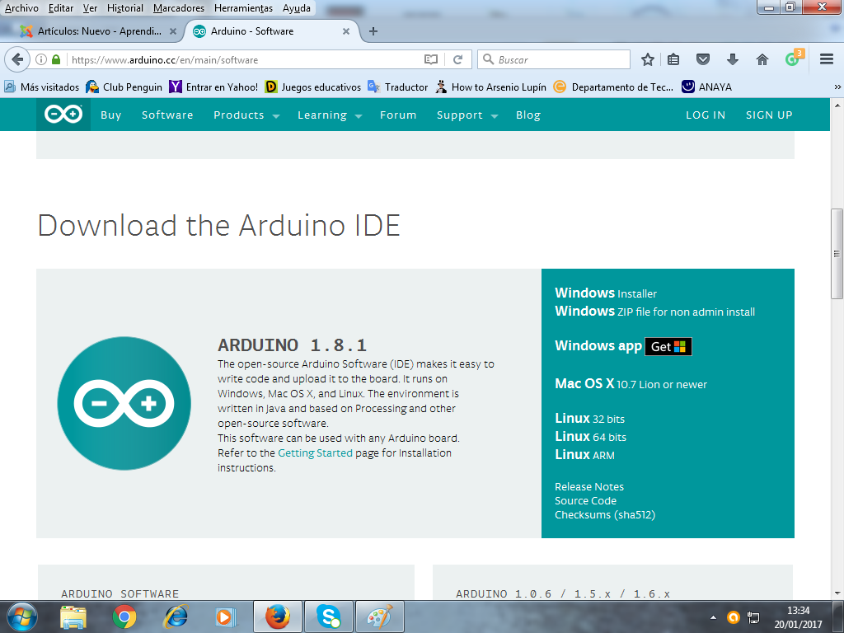Image resolution: width=844 pixels, height=633 pixels.
Task: Open a new tab with plus button
Action: pyautogui.click(x=373, y=31)
